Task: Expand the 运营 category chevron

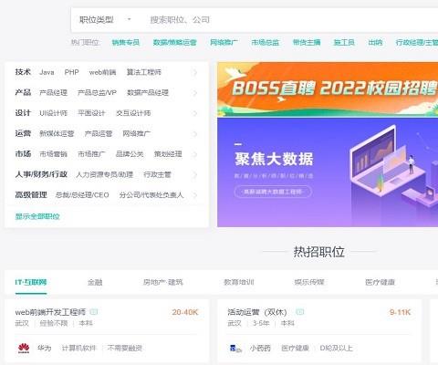Action: pos(195,134)
